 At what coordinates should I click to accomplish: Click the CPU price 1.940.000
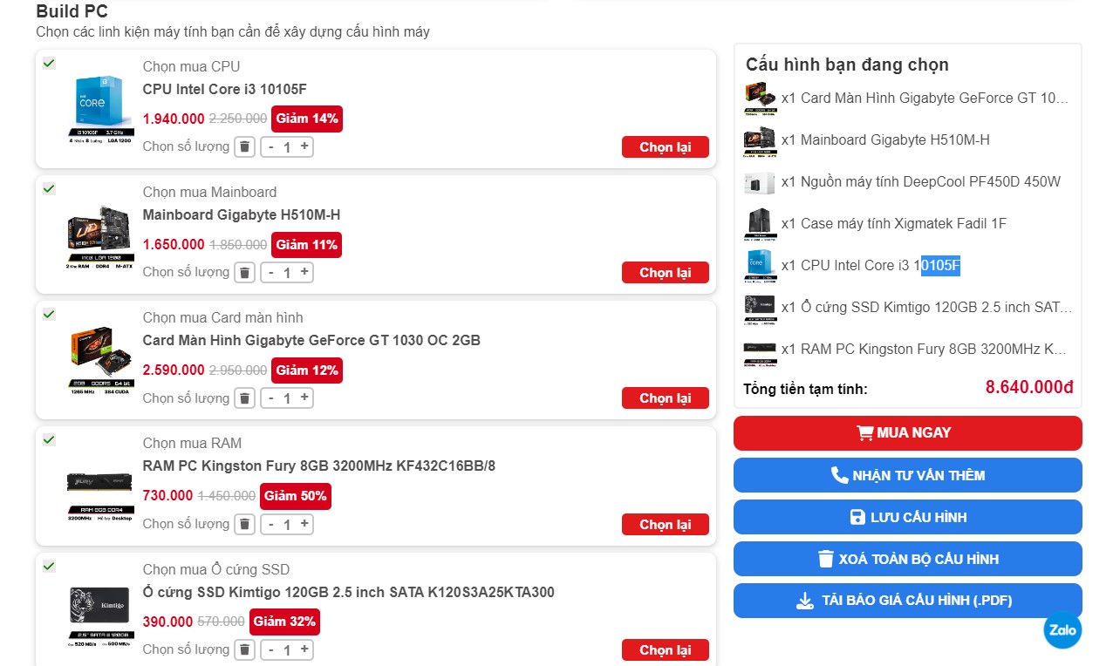[174, 119]
